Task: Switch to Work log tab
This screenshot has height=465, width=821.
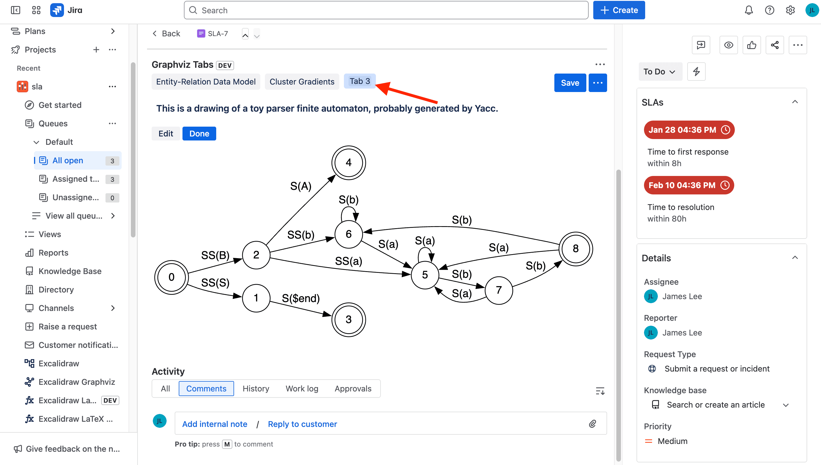Action: (302, 389)
